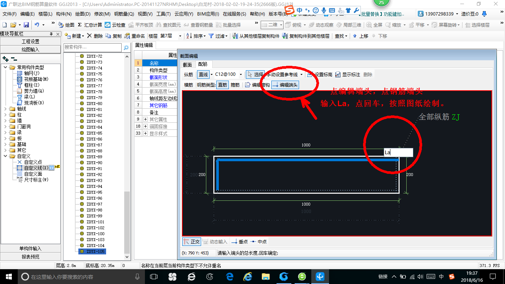Run 汇总计算 summary calculation
This screenshot has width=505, height=284.
click(89, 25)
